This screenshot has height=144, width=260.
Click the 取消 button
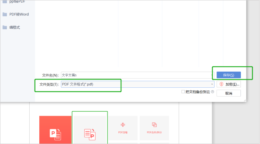tap(229, 93)
